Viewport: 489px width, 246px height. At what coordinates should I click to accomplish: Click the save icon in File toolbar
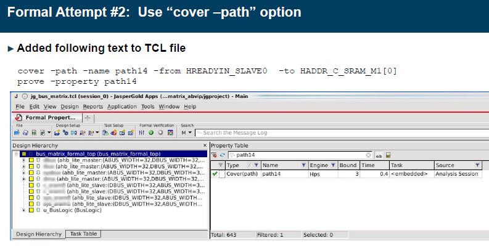(x=25, y=133)
